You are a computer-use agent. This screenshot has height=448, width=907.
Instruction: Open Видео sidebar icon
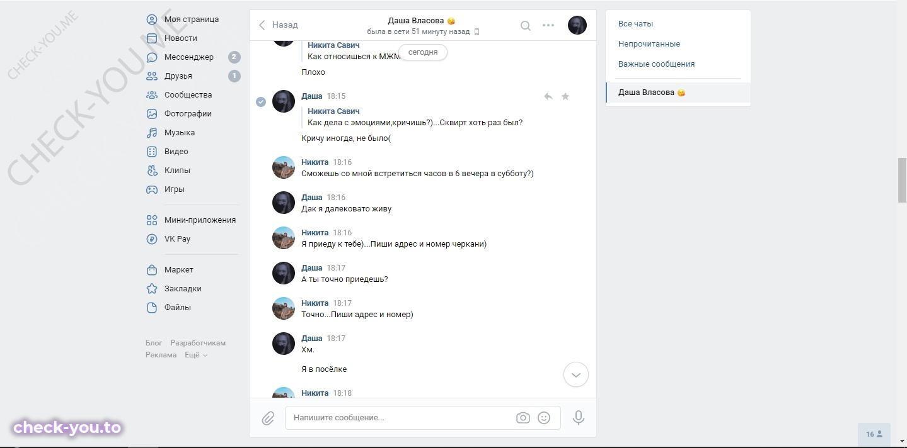(152, 152)
